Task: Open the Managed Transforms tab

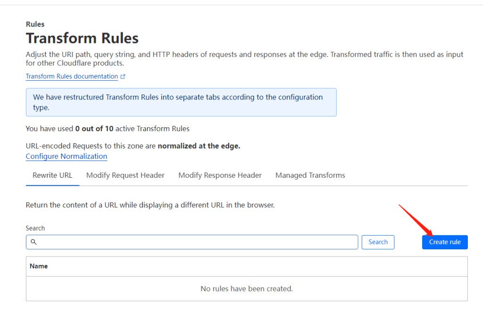Action: click(x=310, y=175)
